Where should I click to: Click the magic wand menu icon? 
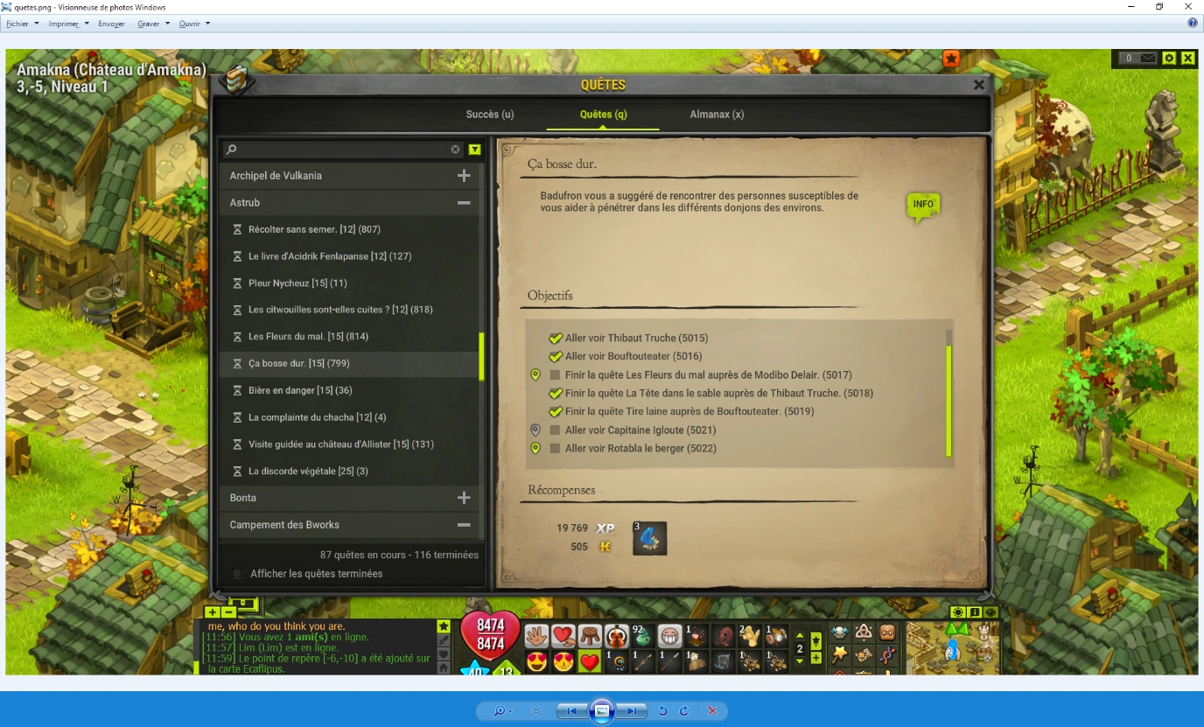[x=840, y=654]
